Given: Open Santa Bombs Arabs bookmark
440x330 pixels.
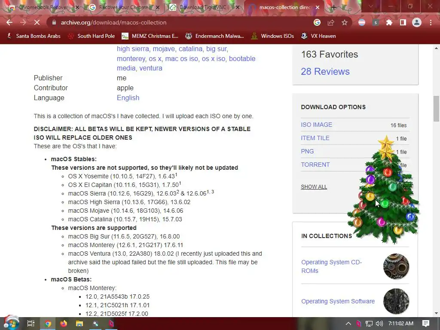Looking at the screenshot, I should click(x=34, y=36).
